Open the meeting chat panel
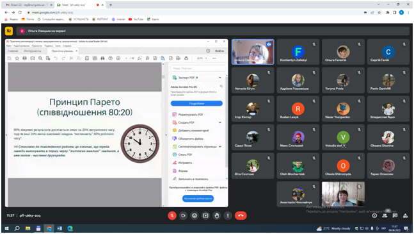This screenshot has width=414, height=234. 395,216
